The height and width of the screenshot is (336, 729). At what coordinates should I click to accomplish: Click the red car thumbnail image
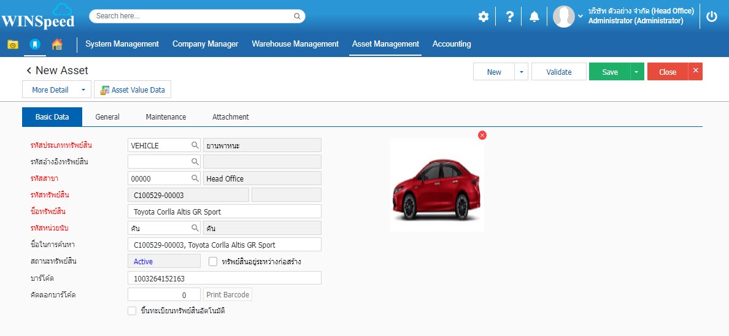(437, 186)
